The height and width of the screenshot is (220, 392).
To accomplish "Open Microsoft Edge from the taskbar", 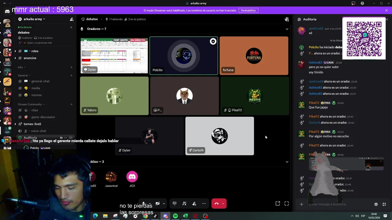I will [95, 216].
